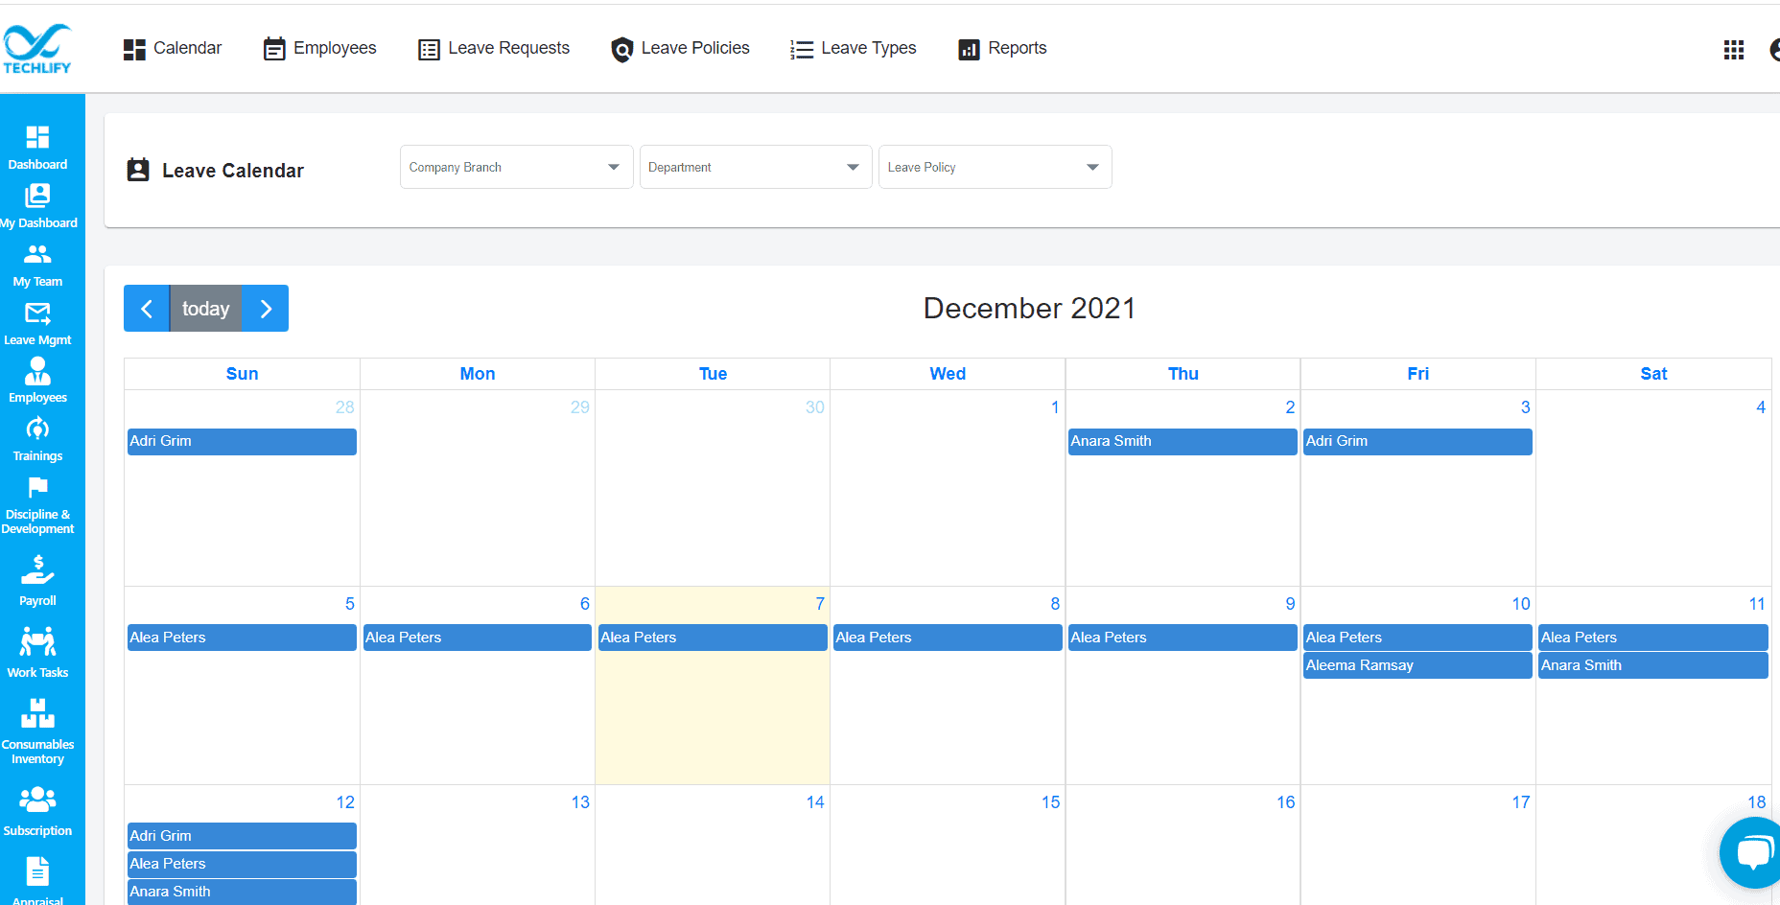Click the Leave Types list icon
The image size is (1780, 905).
pos(802,49)
